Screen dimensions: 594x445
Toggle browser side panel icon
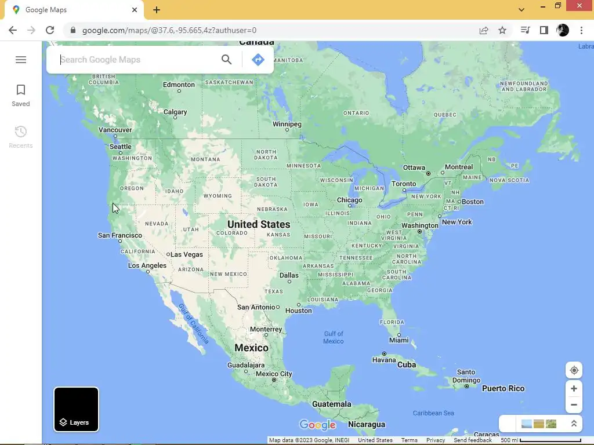pos(544,30)
